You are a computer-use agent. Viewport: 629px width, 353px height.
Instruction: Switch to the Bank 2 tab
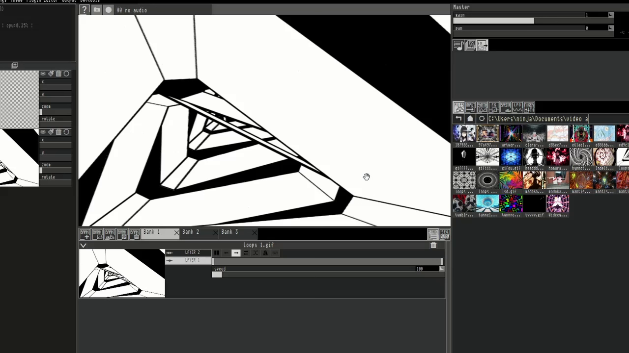tap(191, 232)
